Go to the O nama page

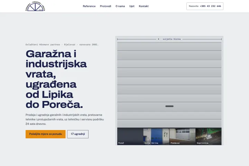[120, 6]
